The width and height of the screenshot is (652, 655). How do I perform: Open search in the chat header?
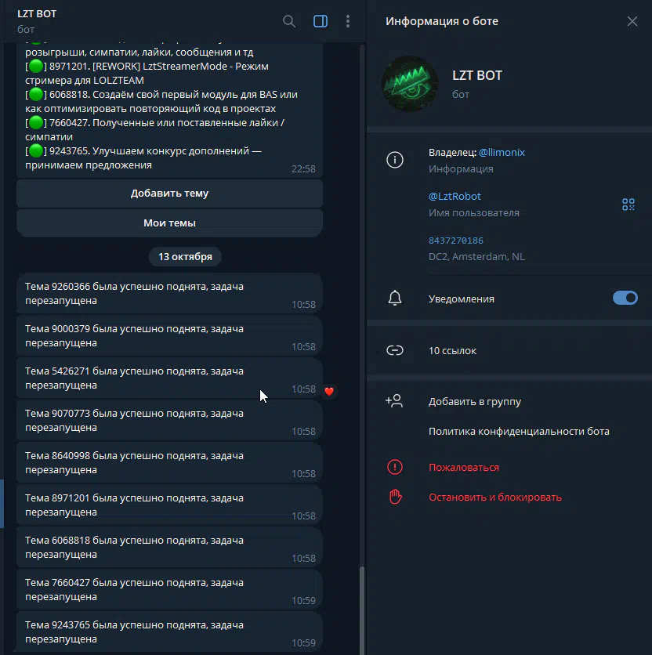(x=289, y=21)
